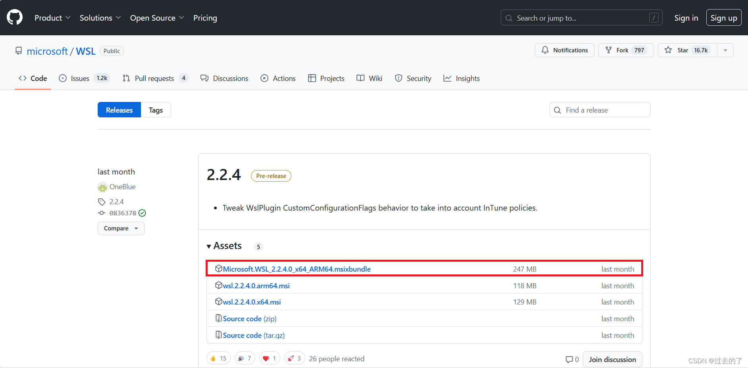Viewport: 748px width, 368px height.
Task: Download wsl.2.2.4.0.arm64.msi
Action: [256, 286]
